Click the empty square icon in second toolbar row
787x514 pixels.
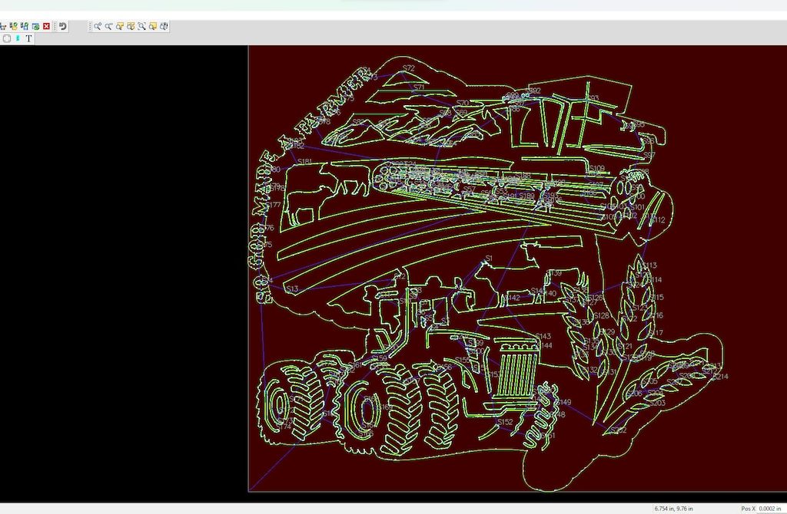(7, 38)
